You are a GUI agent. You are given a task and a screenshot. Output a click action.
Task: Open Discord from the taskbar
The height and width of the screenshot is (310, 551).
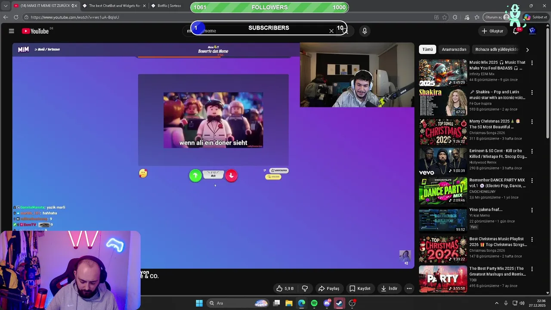point(327,303)
